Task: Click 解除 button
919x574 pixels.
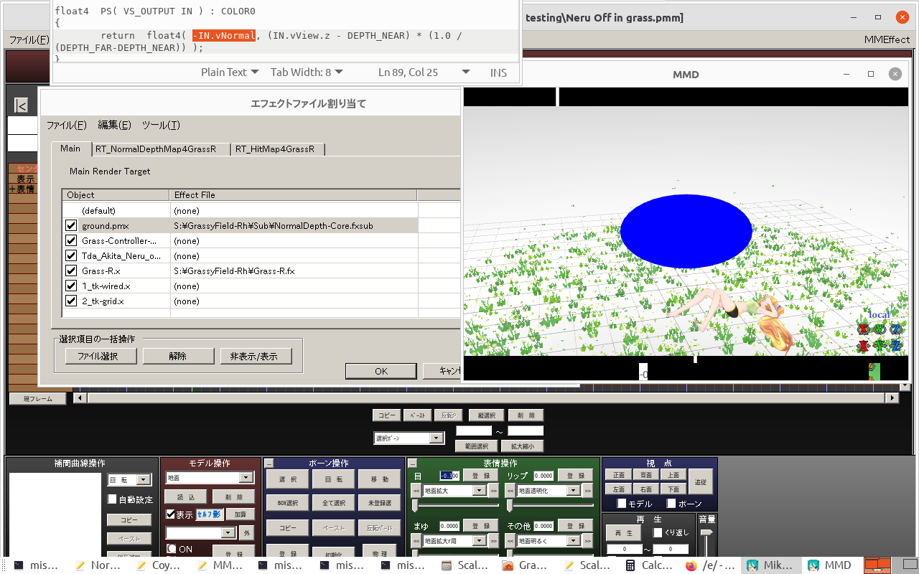Action: pos(178,356)
